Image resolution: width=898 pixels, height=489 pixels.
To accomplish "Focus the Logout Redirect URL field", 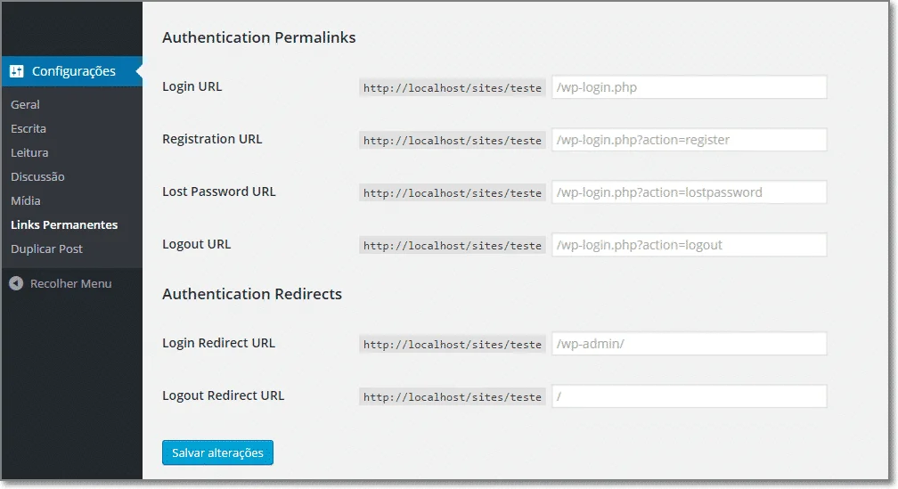I will click(x=689, y=396).
